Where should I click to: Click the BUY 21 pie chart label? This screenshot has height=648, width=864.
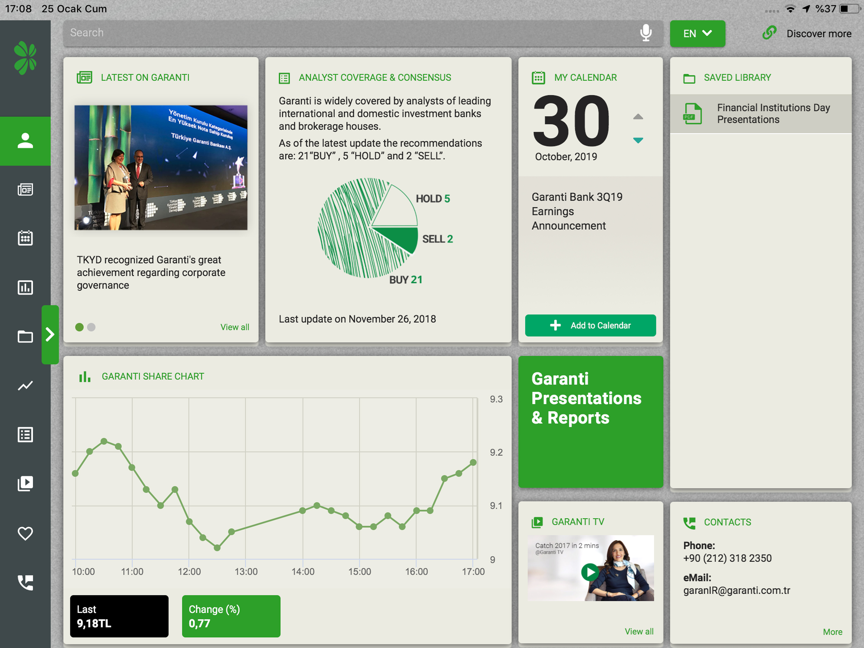tap(406, 280)
